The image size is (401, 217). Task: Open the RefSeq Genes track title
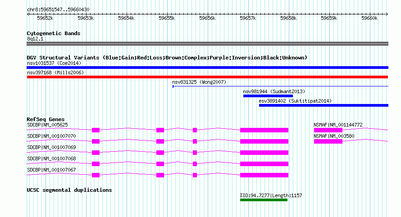[46, 119]
